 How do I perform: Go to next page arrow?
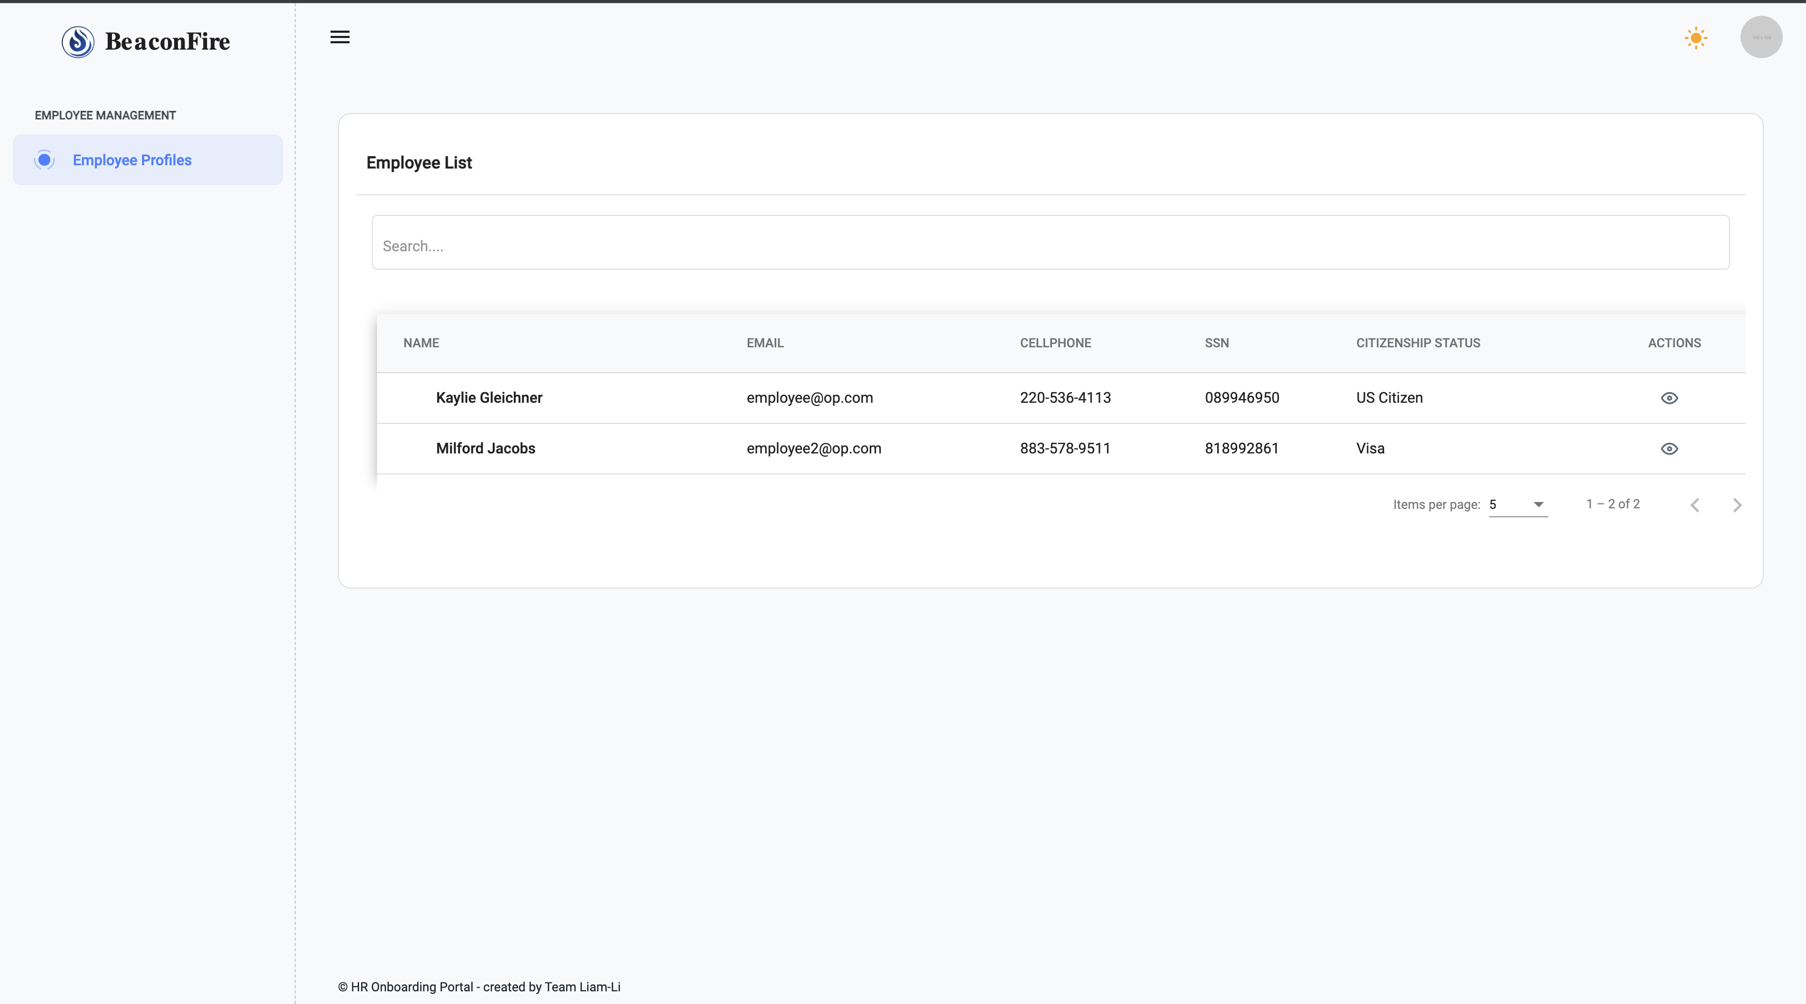tap(1737, 505)
